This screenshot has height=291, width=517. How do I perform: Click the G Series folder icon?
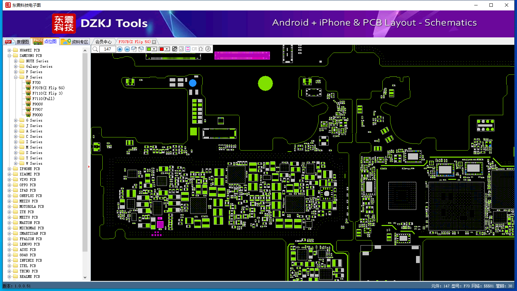22,120
